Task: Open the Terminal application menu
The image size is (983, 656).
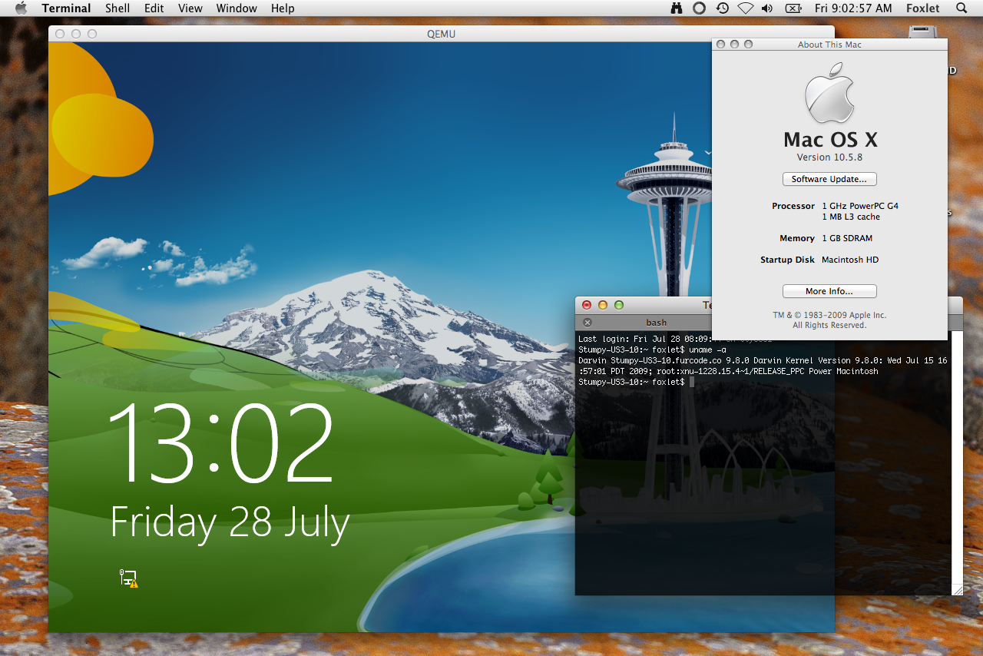Action: coord(66,8)
